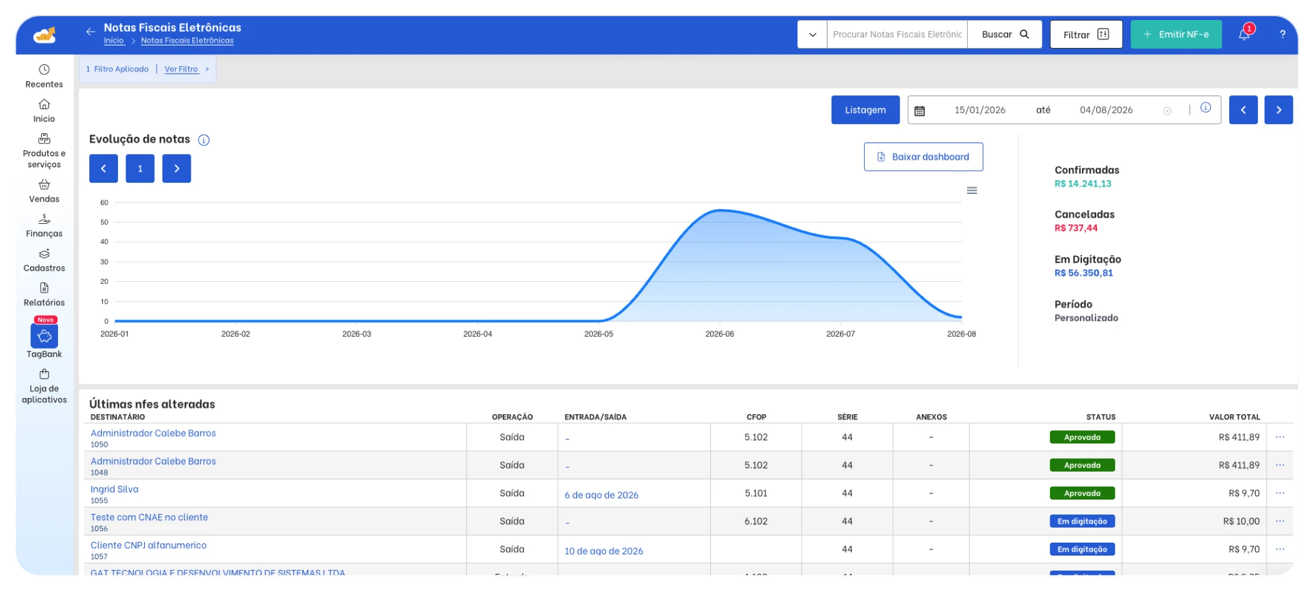Open row options for invoice 1057

[1280, 549]
